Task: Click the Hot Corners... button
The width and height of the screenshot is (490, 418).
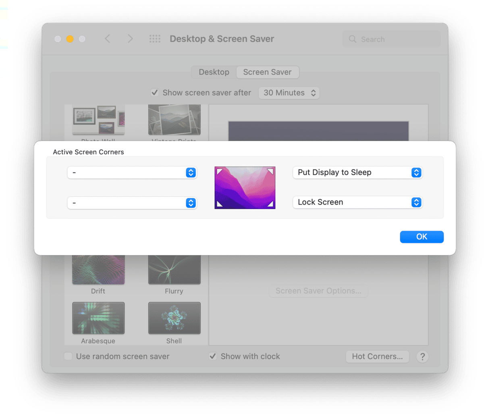Action: click(x=377, y=356)
